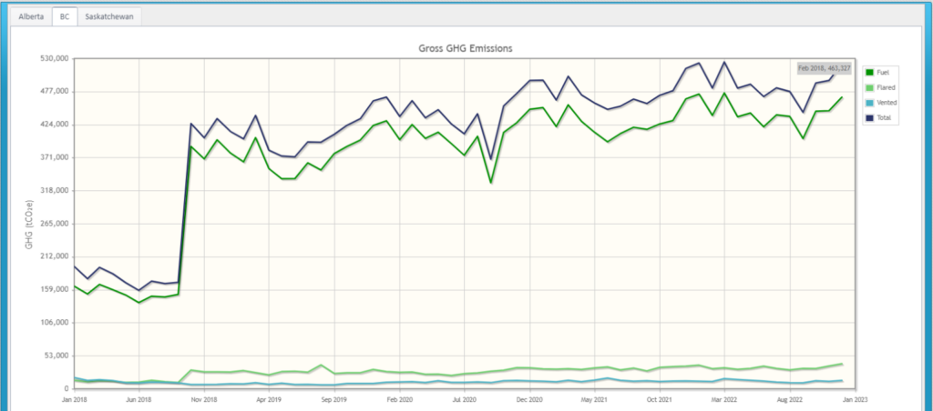
Task: Toggle the Flared series label in legend
Action: point(887,87)
